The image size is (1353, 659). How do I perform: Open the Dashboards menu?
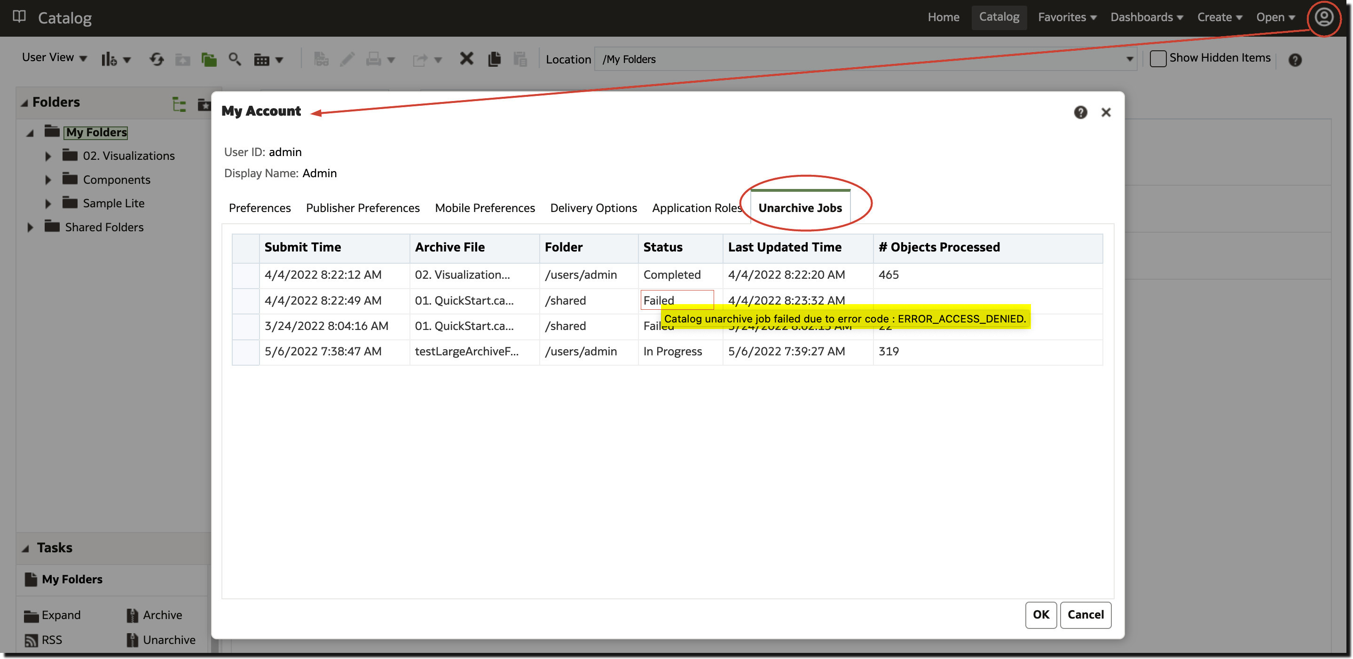point(1146,17)
